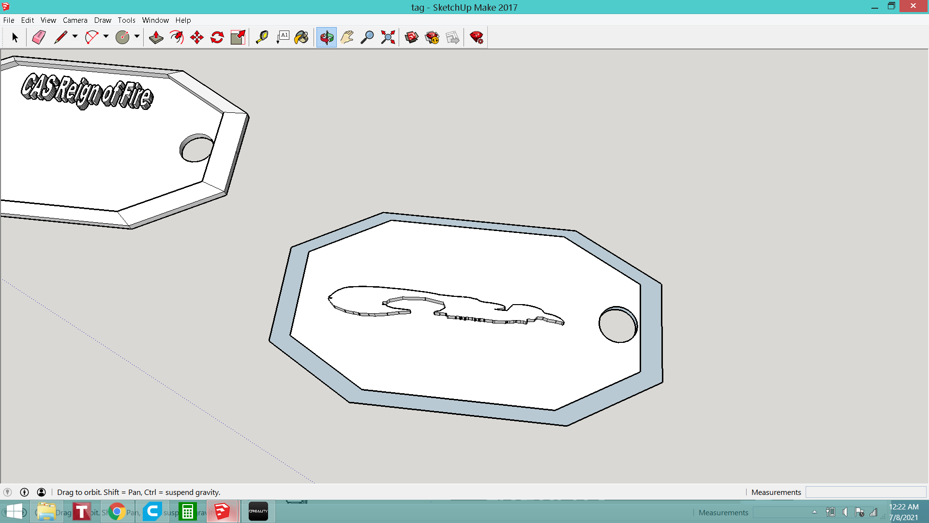Open the Tools menu
Viewport: 929px width, 523px height.
tap(126, 20)
